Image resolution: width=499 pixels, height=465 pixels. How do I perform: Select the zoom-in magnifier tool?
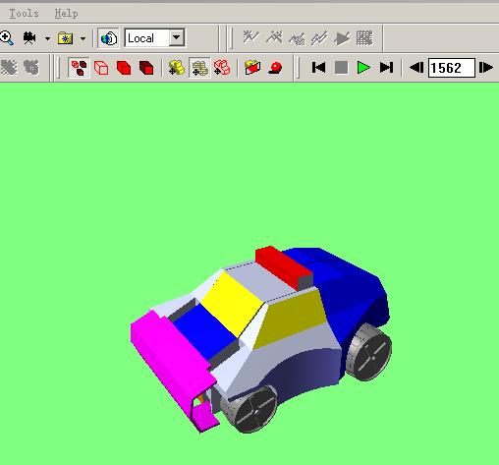tap(7, 38)
